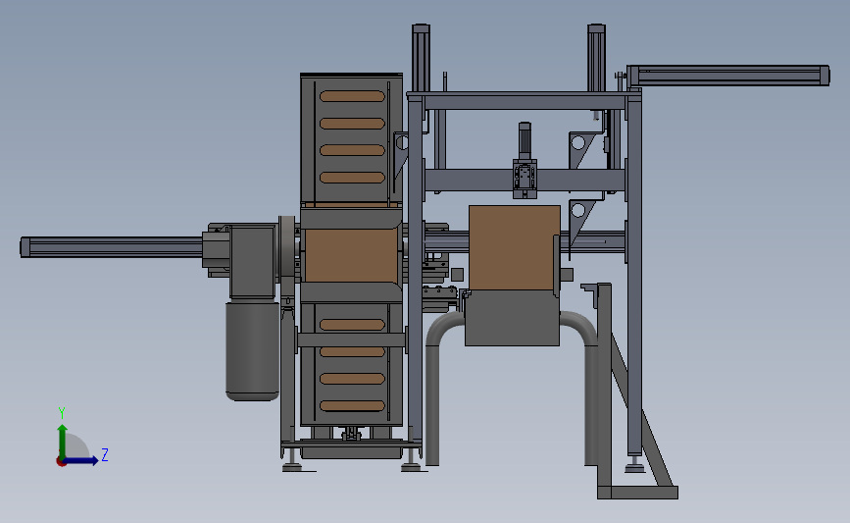850x523 pixels.
Task: Select the topmost brown slot of upper magazine
Action: point(352,96)
